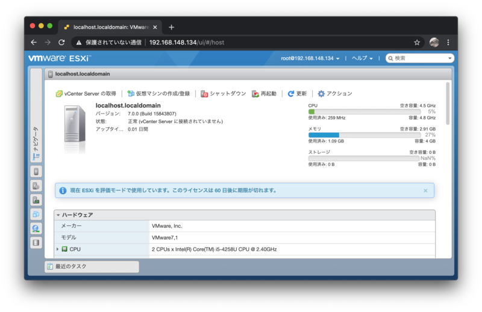482x312 pixels.
Task: Click the 空き容量: 2.91 GB text
Action: [x=418, y=129]
